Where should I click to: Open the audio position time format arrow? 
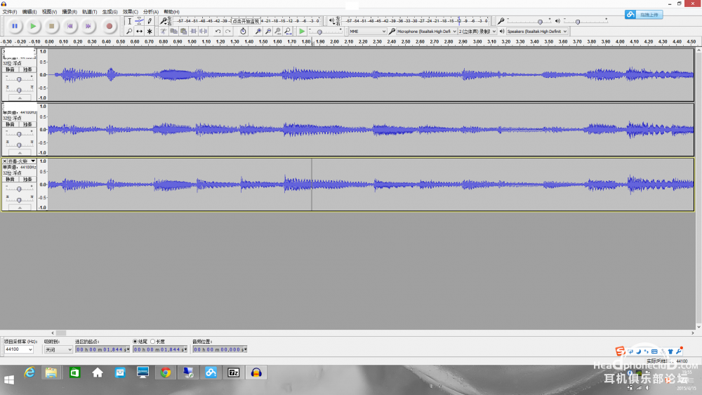pos(245,349)
